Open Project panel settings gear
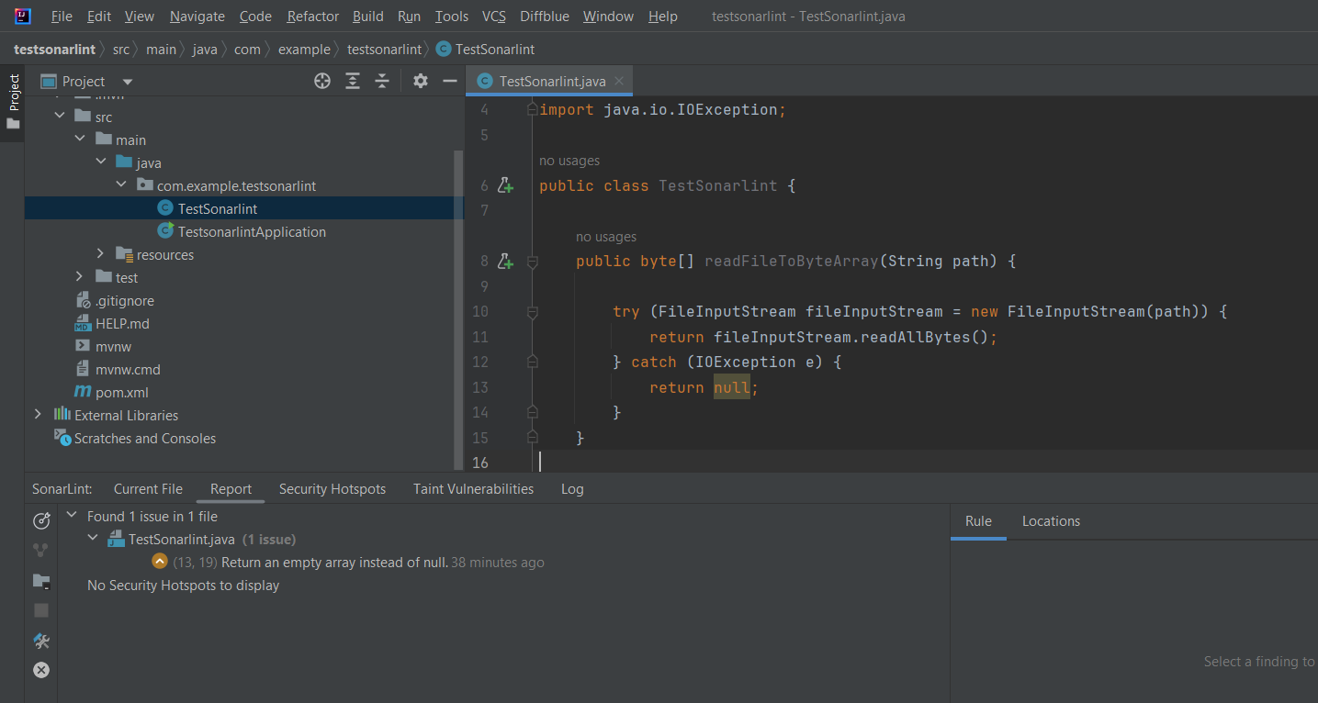 (421, 81)
